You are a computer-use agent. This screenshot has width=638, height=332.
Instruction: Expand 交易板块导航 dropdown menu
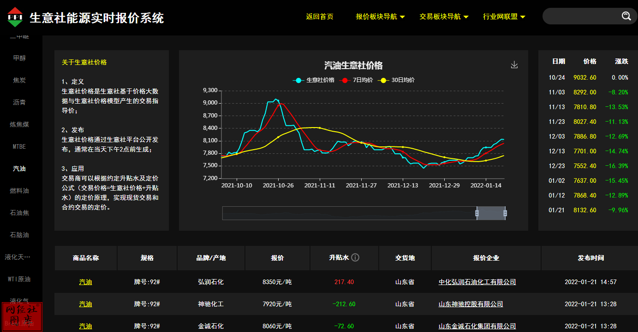[444, 17]
